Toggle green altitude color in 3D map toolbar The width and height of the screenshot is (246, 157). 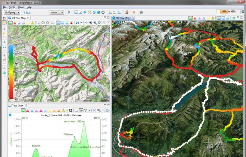pyautogui.click(x=191, y=18)
